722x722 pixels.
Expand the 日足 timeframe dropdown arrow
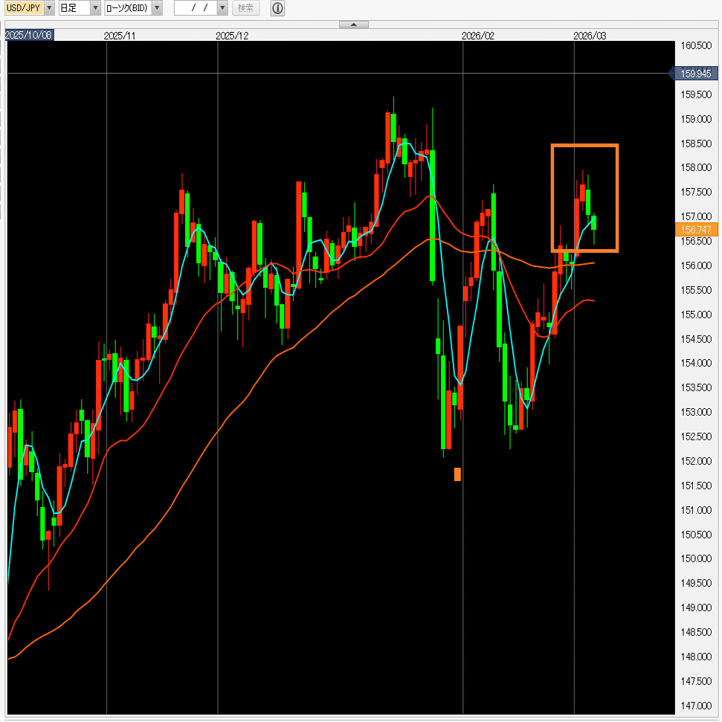[95, 8]
